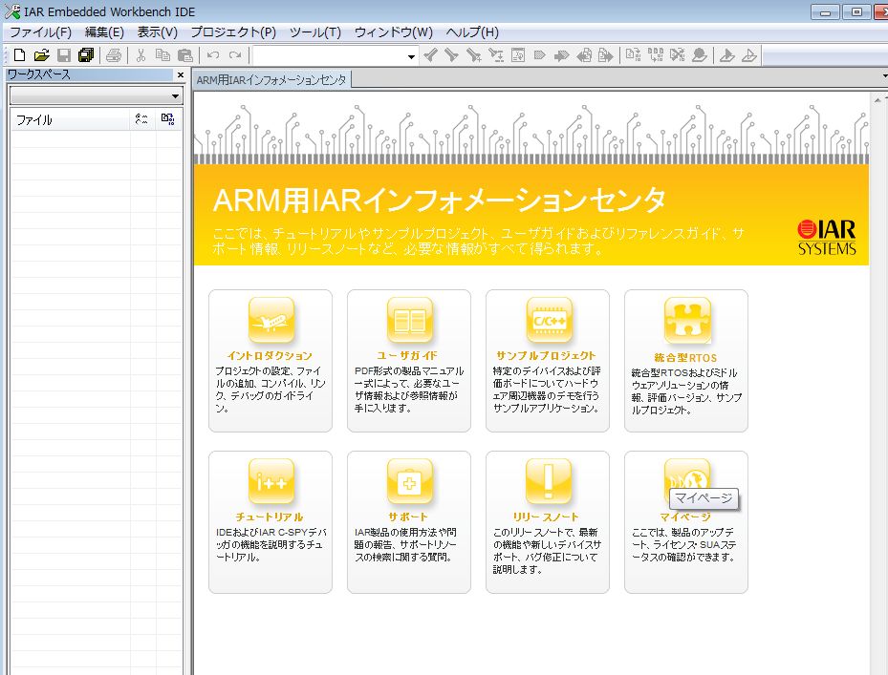Click the Save All icon
This screenshot has width=888, height=675.
point(86,54)
